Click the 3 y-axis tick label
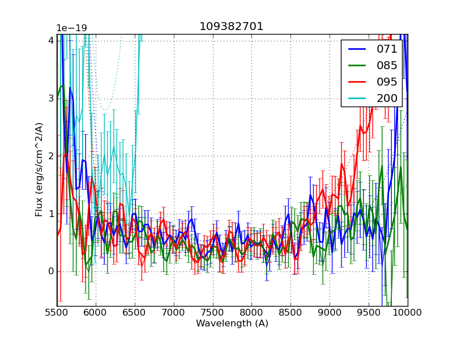The width and height of the screenshot is (453, 340). coord(51,99)
